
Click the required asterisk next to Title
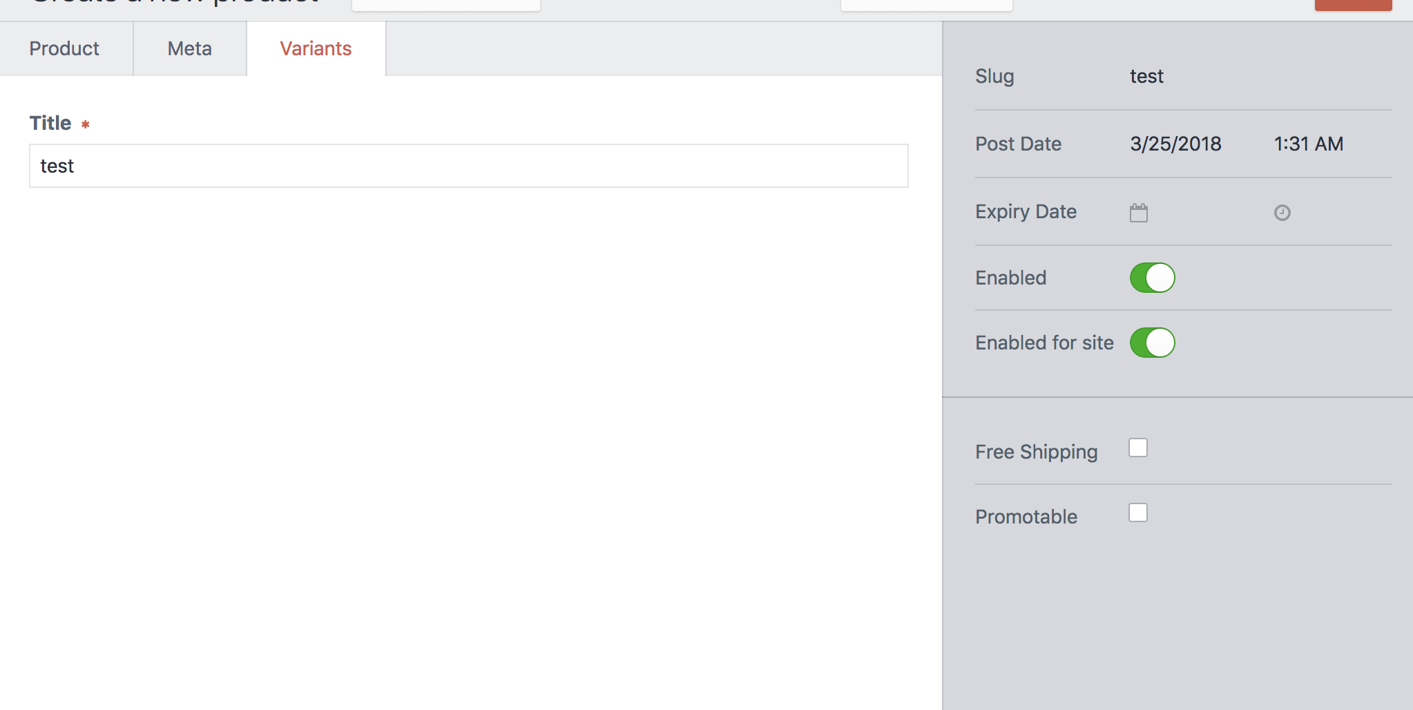pyautogui.click(x=84, y=124)
